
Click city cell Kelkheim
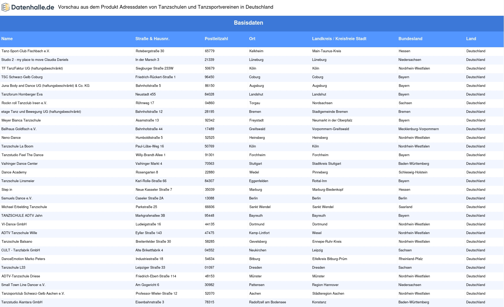coord(256,51)
